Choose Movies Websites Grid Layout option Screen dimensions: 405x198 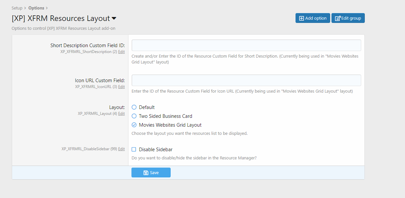click(x=134, y=125)
